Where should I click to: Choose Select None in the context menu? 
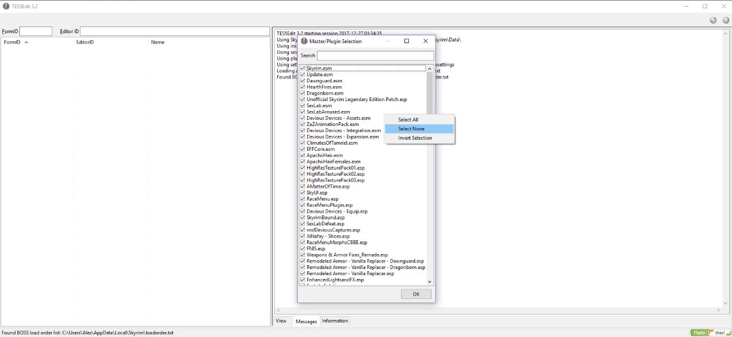[x=419, y=129]
